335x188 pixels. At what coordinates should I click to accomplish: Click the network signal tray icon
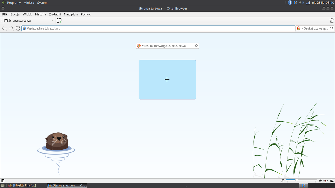pos(308,3)
